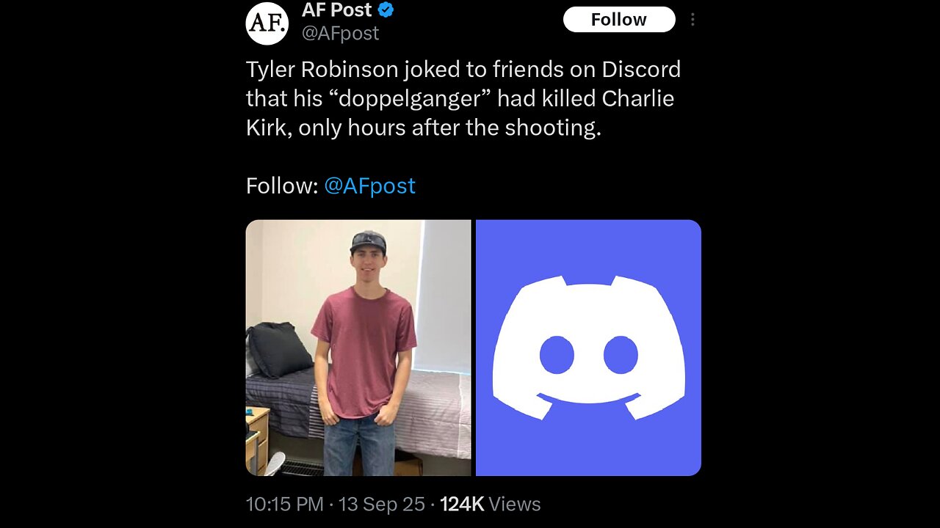Click the Discord mascot's left eye
940x528 pixels.
click(x=557, y=355)
